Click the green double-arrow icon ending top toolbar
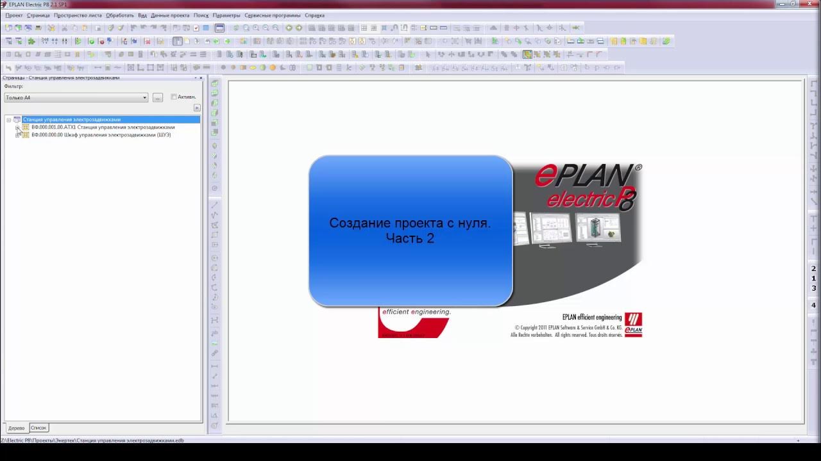821x461 pixels. [575, 28]
